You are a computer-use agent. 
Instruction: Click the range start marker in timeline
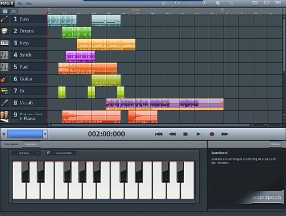49,10
